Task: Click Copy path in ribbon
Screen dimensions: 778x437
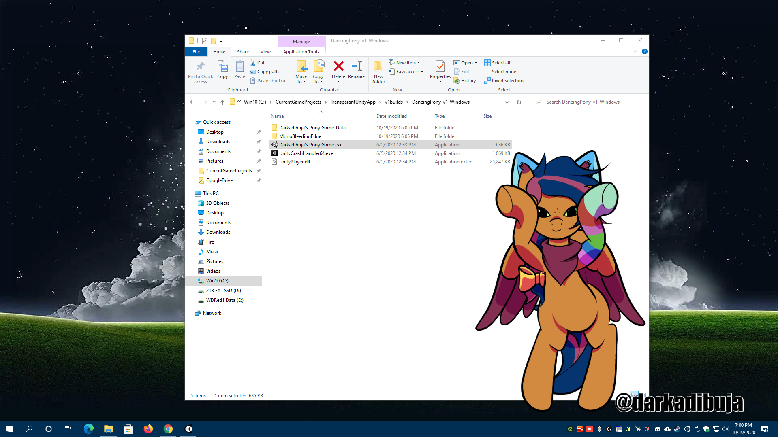Action: pyautogui.click(x=264, y=72)
